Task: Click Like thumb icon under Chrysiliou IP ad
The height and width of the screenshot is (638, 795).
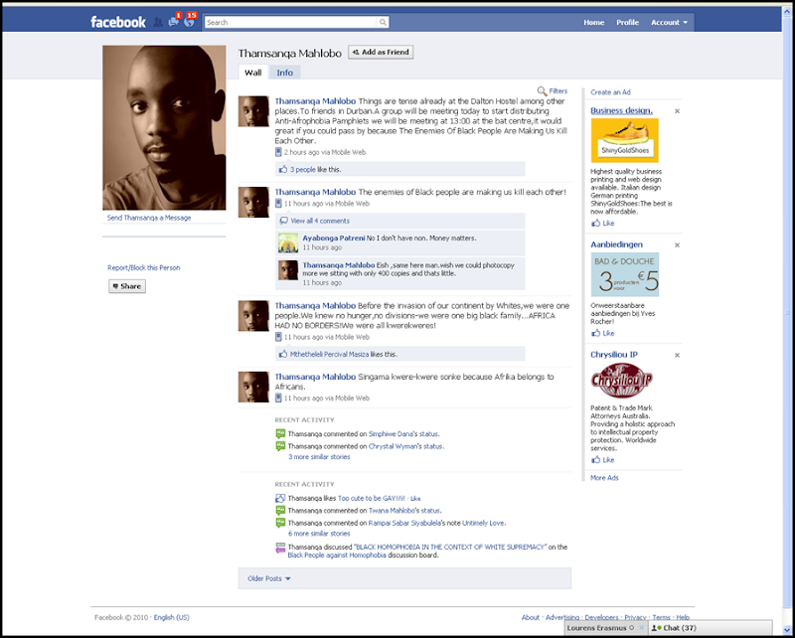Action: [x=595, y=460]
